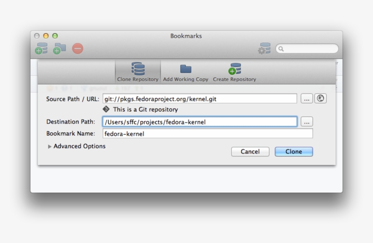Browse for the destination path with the ellipsis button
Image resolution: width=373 pixels, height=243 pixels.
[x=307, y=122]
